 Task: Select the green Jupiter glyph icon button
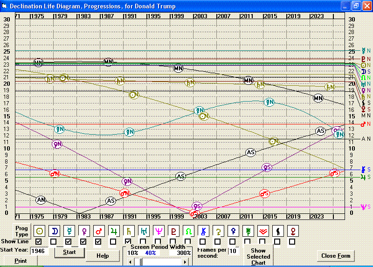pos(114,231)
